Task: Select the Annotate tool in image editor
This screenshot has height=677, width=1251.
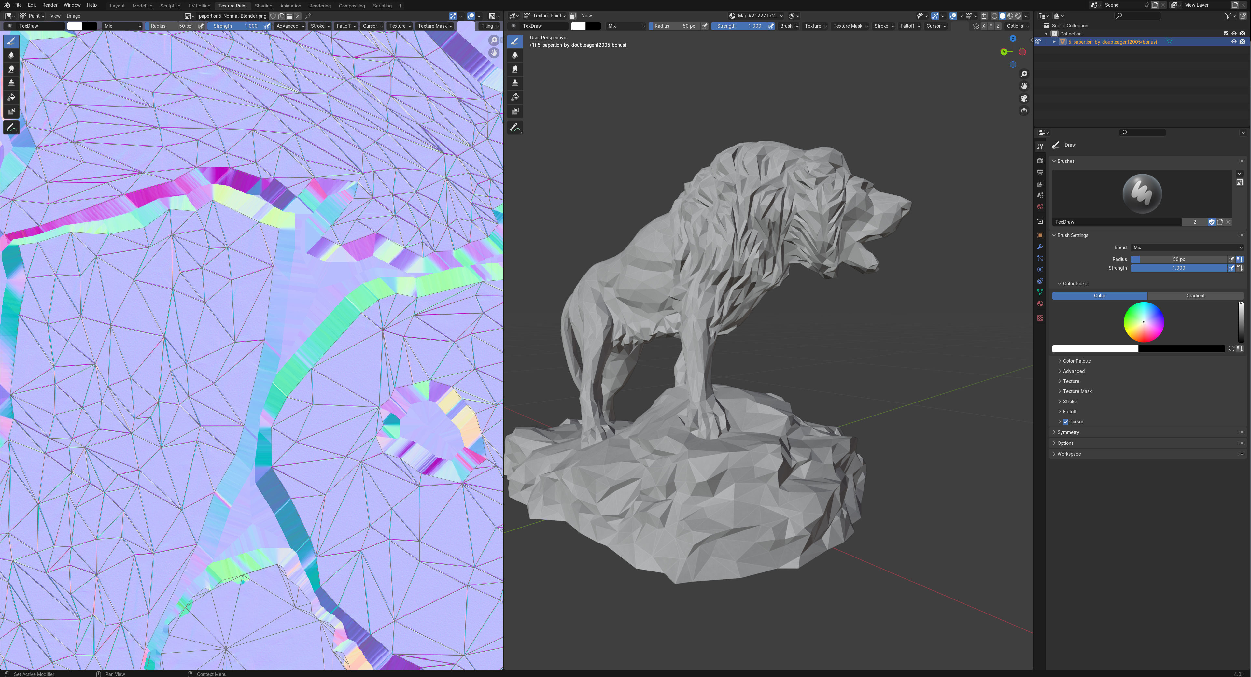Action: pos(11,128)
